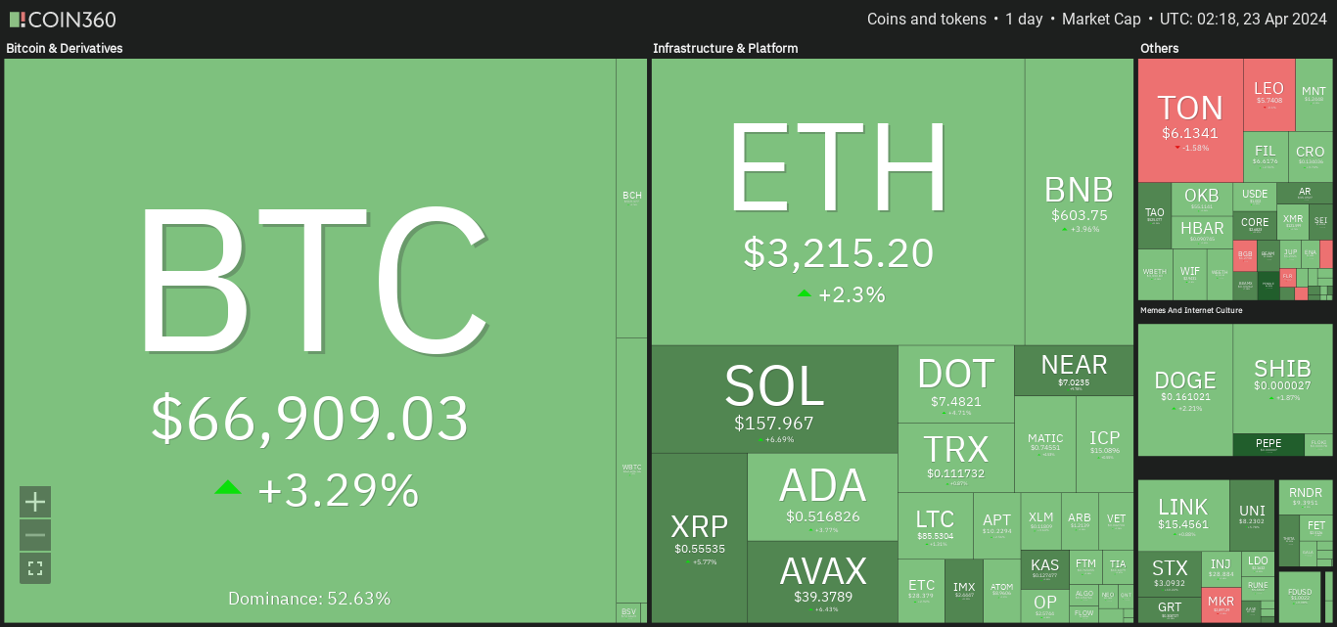Open the Bitcoin & Derivatives category
The width and height of the screenshot is (1337, 627).
pyautogui.click(x=65, y=48)
